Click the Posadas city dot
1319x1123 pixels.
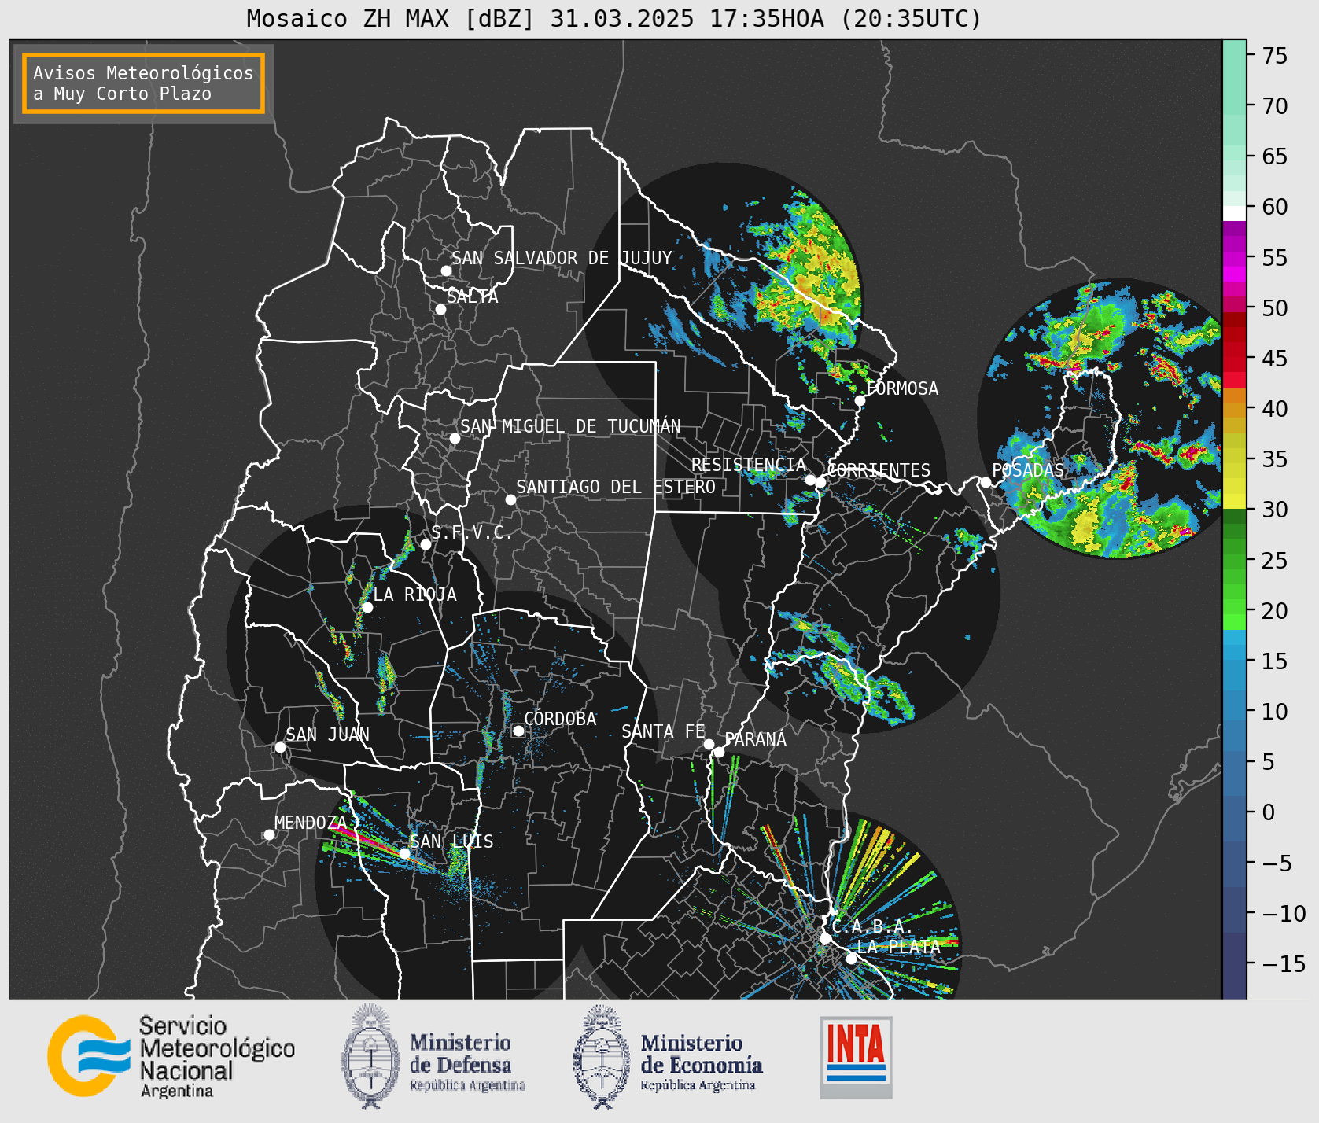(986, 482)
